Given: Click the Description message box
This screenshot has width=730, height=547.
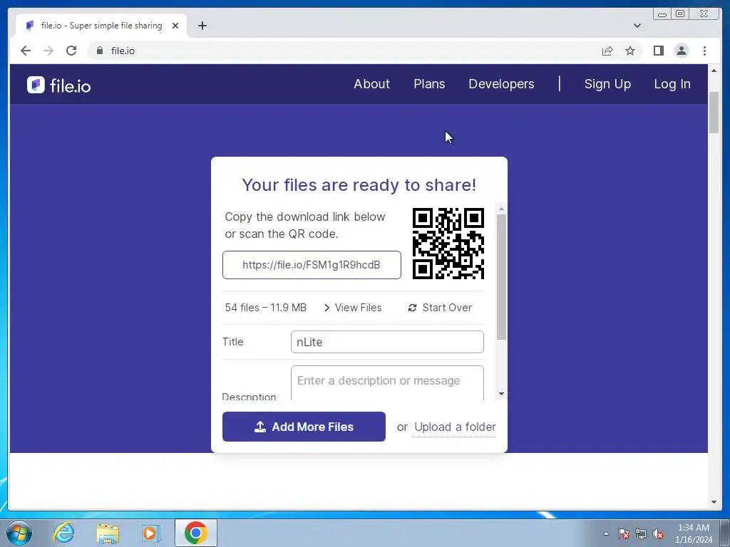Looking at the screenshot, I should (387, 383).
